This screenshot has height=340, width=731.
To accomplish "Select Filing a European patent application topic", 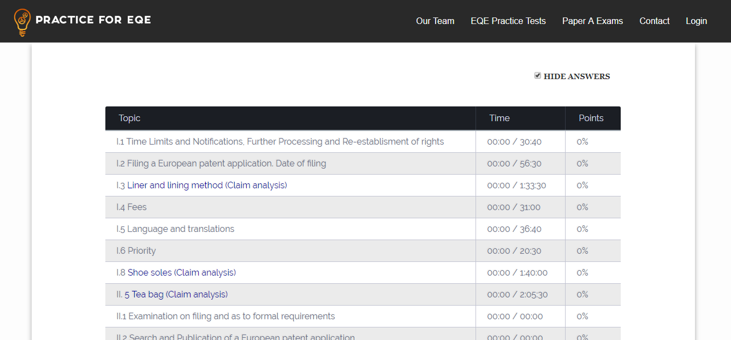I will point(221,163).
